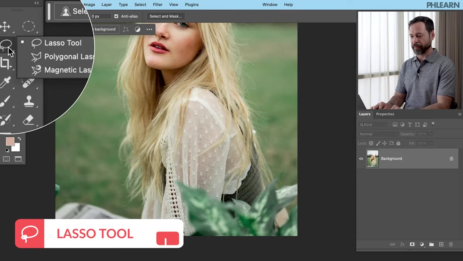
Task: Switch to the Properties tab
Action: tap(385, 114)
